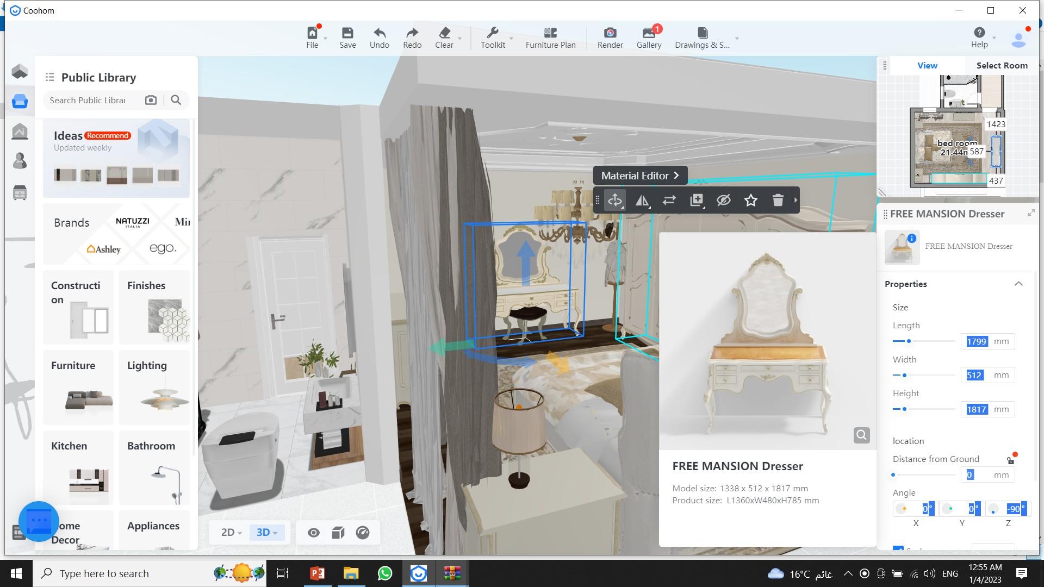Open the Furniture category
This screenshot has width=1044, height=587.
click(78, 387)
